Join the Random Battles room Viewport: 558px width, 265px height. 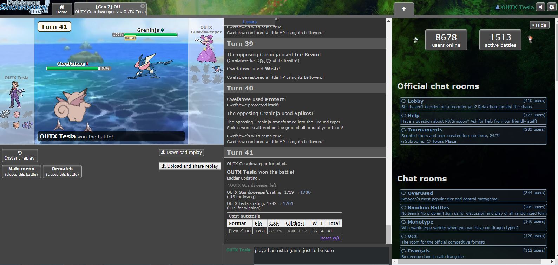pyautogui.click(x=473, y=210)
